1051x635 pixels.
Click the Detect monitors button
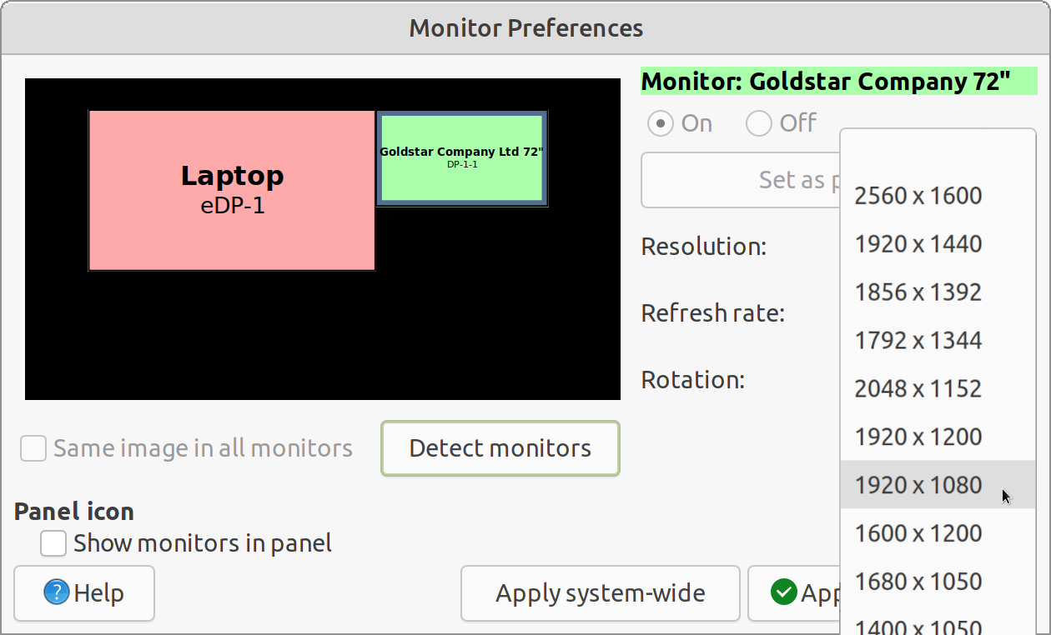(500, 448)
